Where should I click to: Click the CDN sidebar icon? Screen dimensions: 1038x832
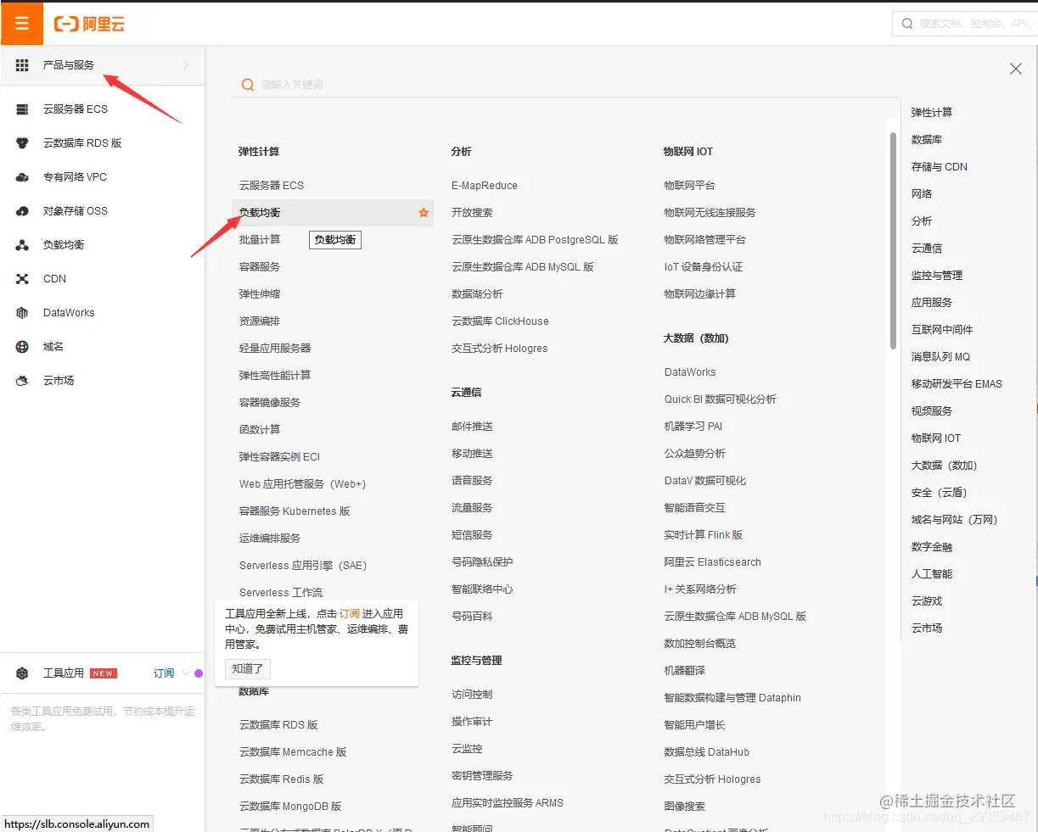pos(22,279)
